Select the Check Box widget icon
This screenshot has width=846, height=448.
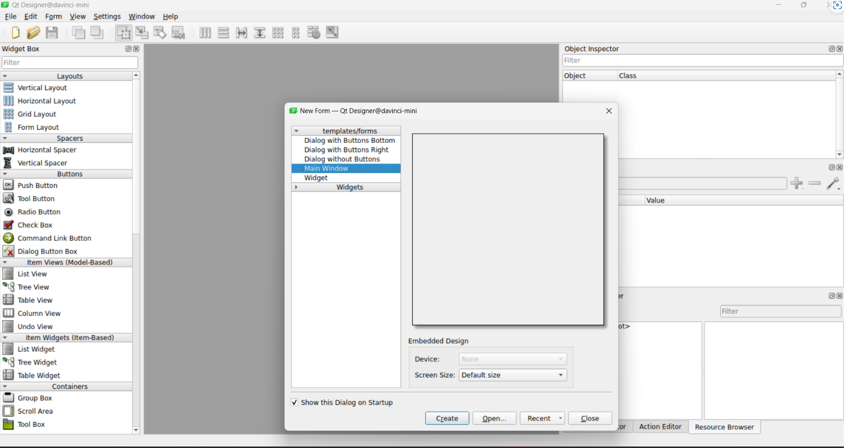coord(8,225)
